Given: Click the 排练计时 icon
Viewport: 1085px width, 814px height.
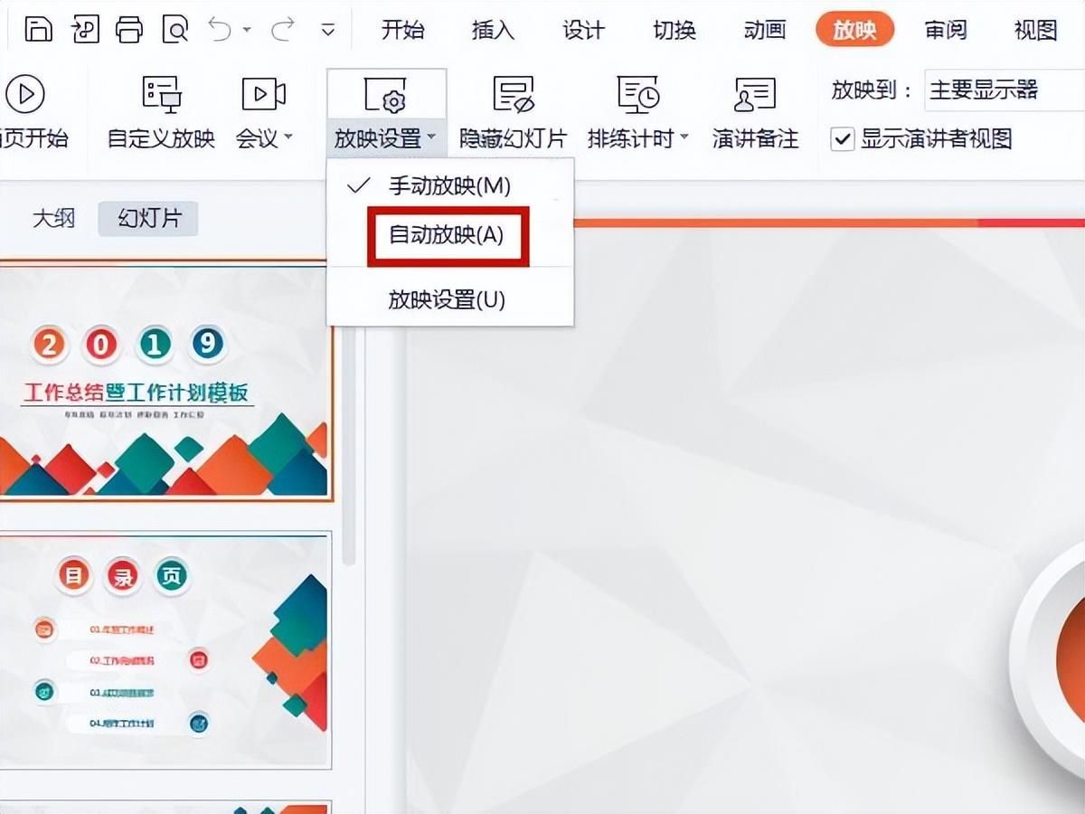Looking at the screenshot, I should (638, 93).
